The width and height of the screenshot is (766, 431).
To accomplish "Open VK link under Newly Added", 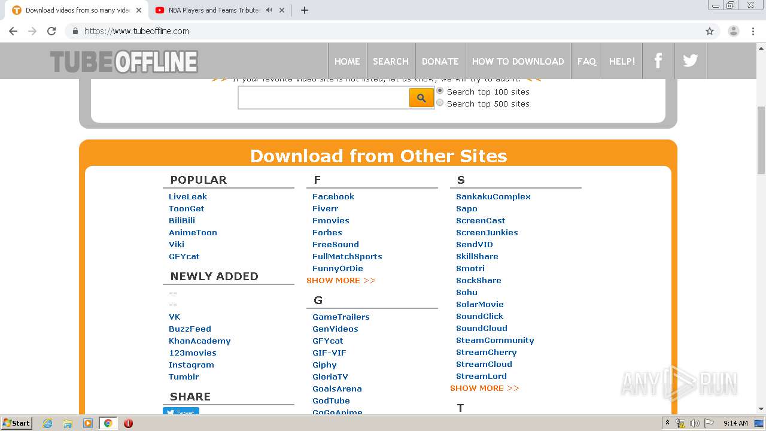I will tap(174, 317).
